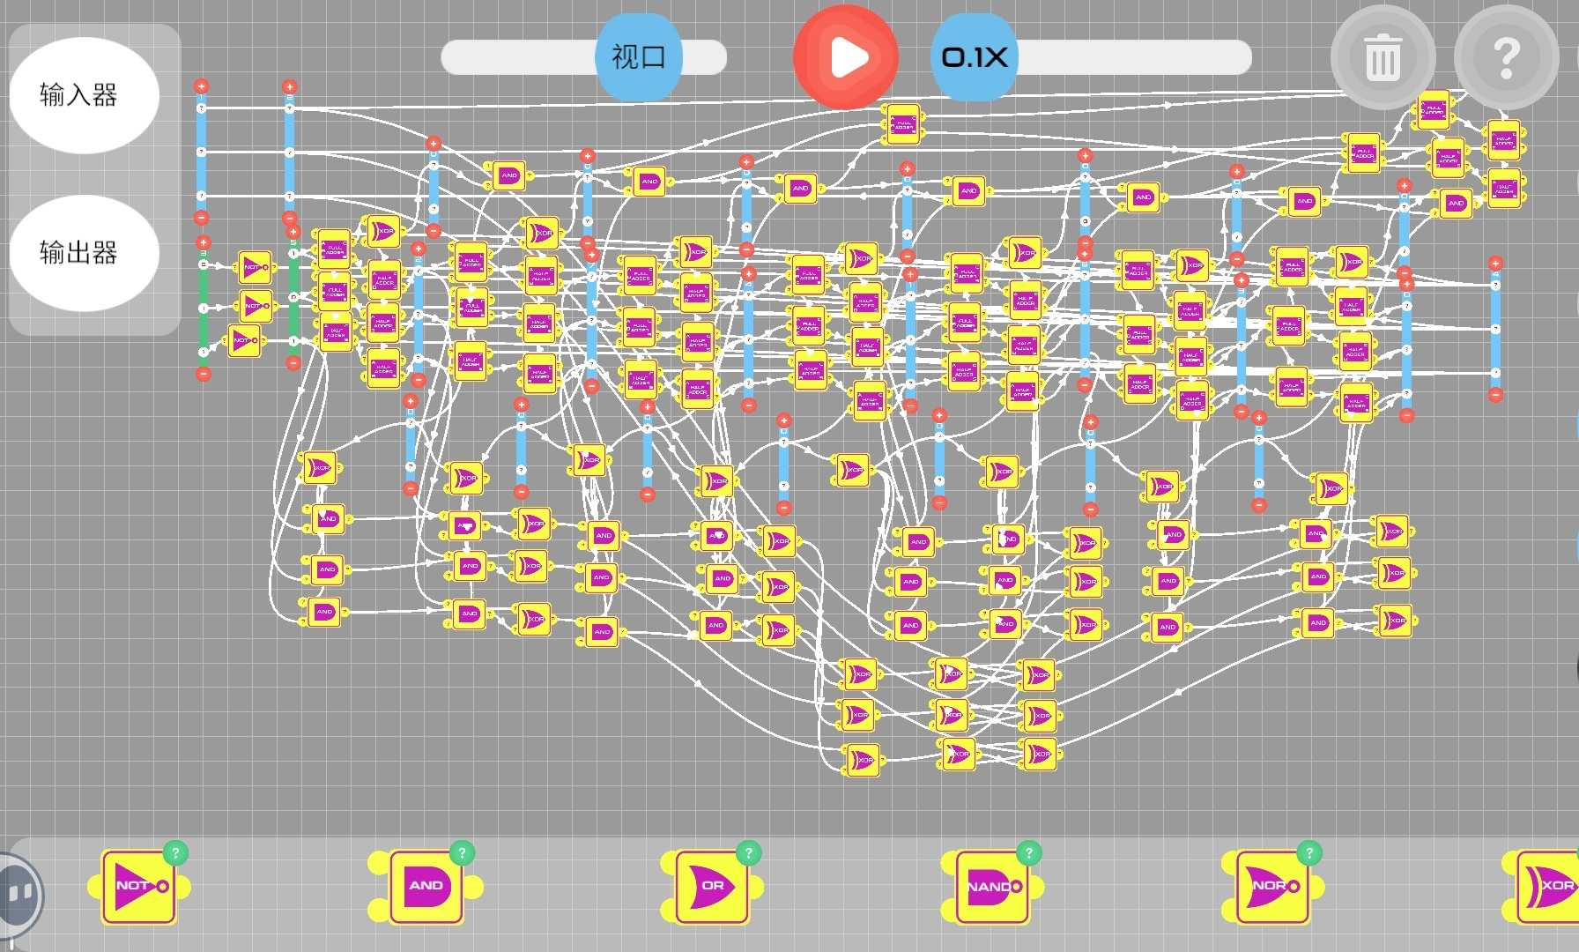Viewport: 1579px width, 952px height.
Task: Open the AND gate help badge
Action: click(x=462, y=852)
